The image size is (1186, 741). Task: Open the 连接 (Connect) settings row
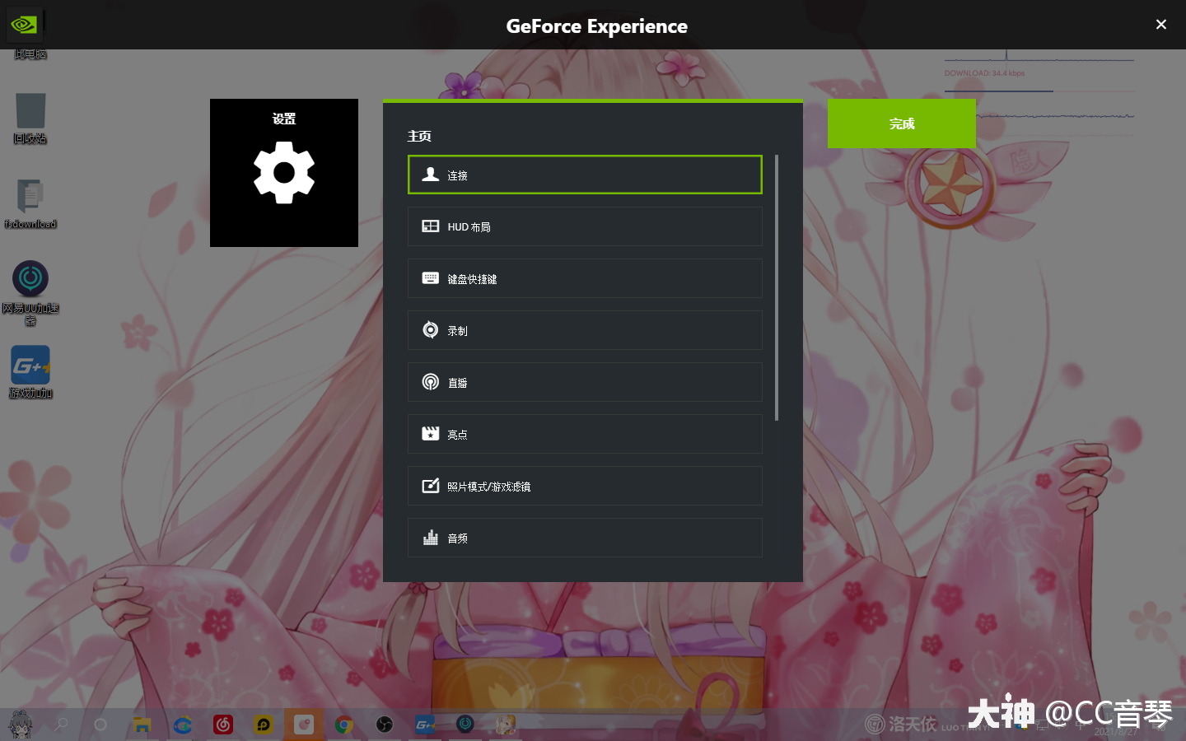pyautogui.click(x=585, y=175)
